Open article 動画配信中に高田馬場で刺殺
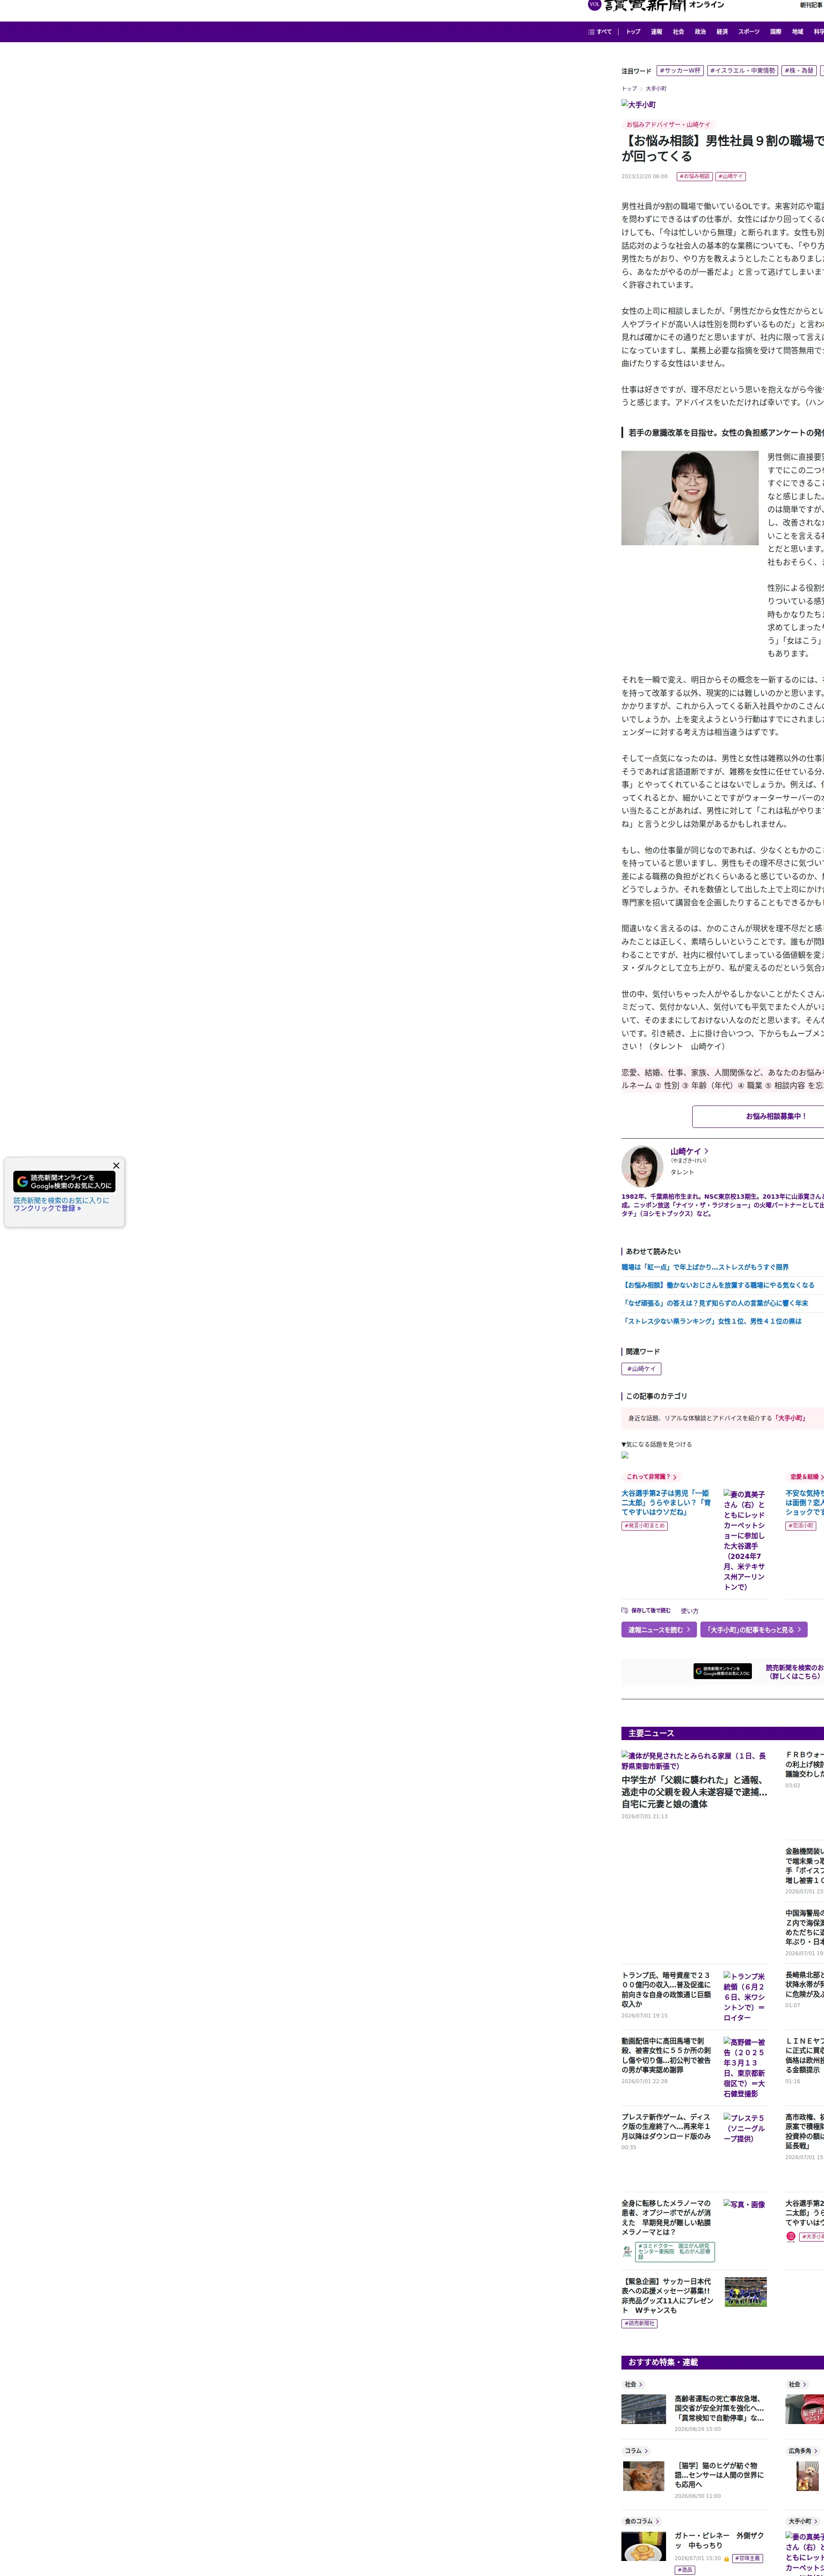The height and width of the screenshot is (2576, 824). pyautogui.click(x=667, y=2056)
